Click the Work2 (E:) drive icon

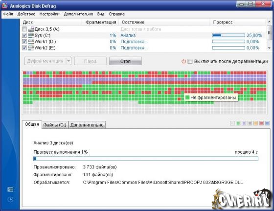coord(31,47)
